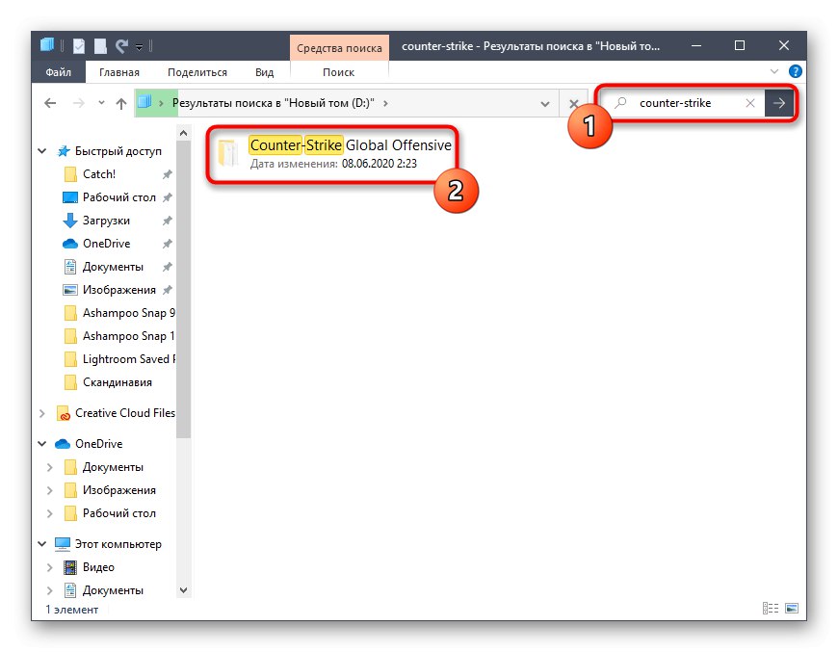Click the counter-strike search field
This screenshot has height=652, width=838.
tap(675, 103)
